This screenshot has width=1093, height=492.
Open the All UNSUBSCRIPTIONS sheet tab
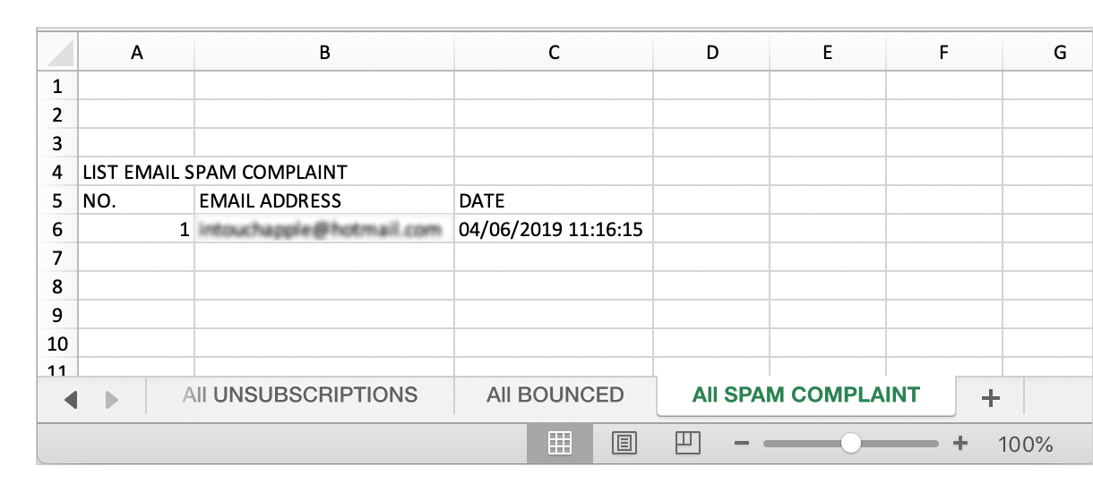(299, 395)
